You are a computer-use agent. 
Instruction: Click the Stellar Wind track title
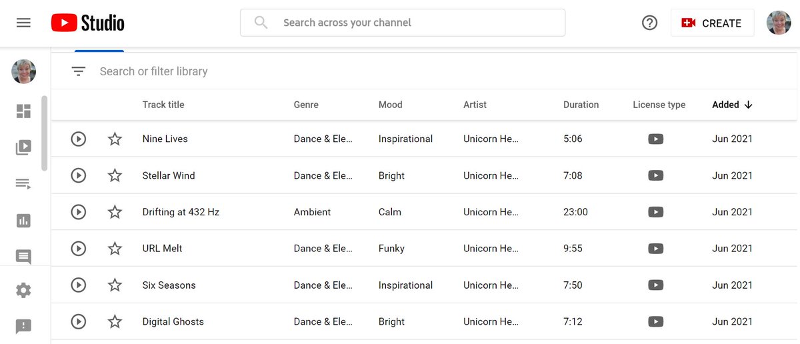tap(169, 175)
